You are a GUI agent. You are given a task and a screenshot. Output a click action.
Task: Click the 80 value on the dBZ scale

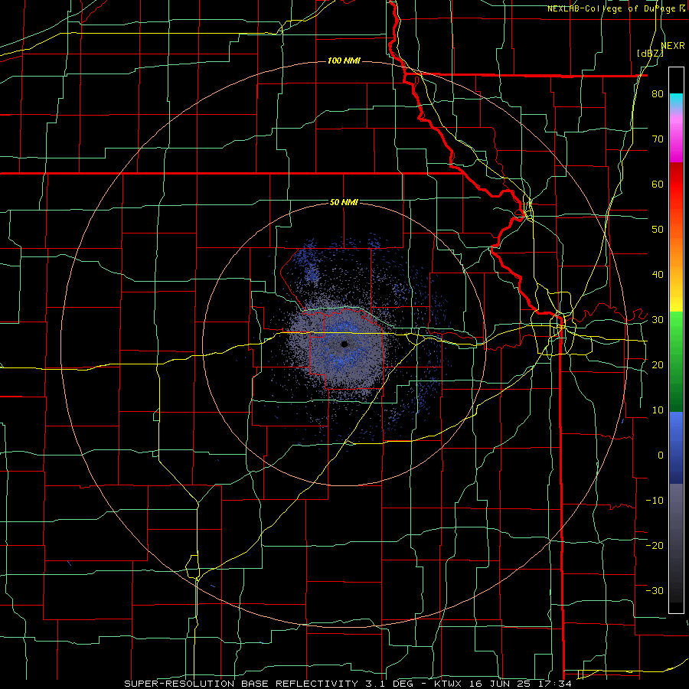coord(658,94)
